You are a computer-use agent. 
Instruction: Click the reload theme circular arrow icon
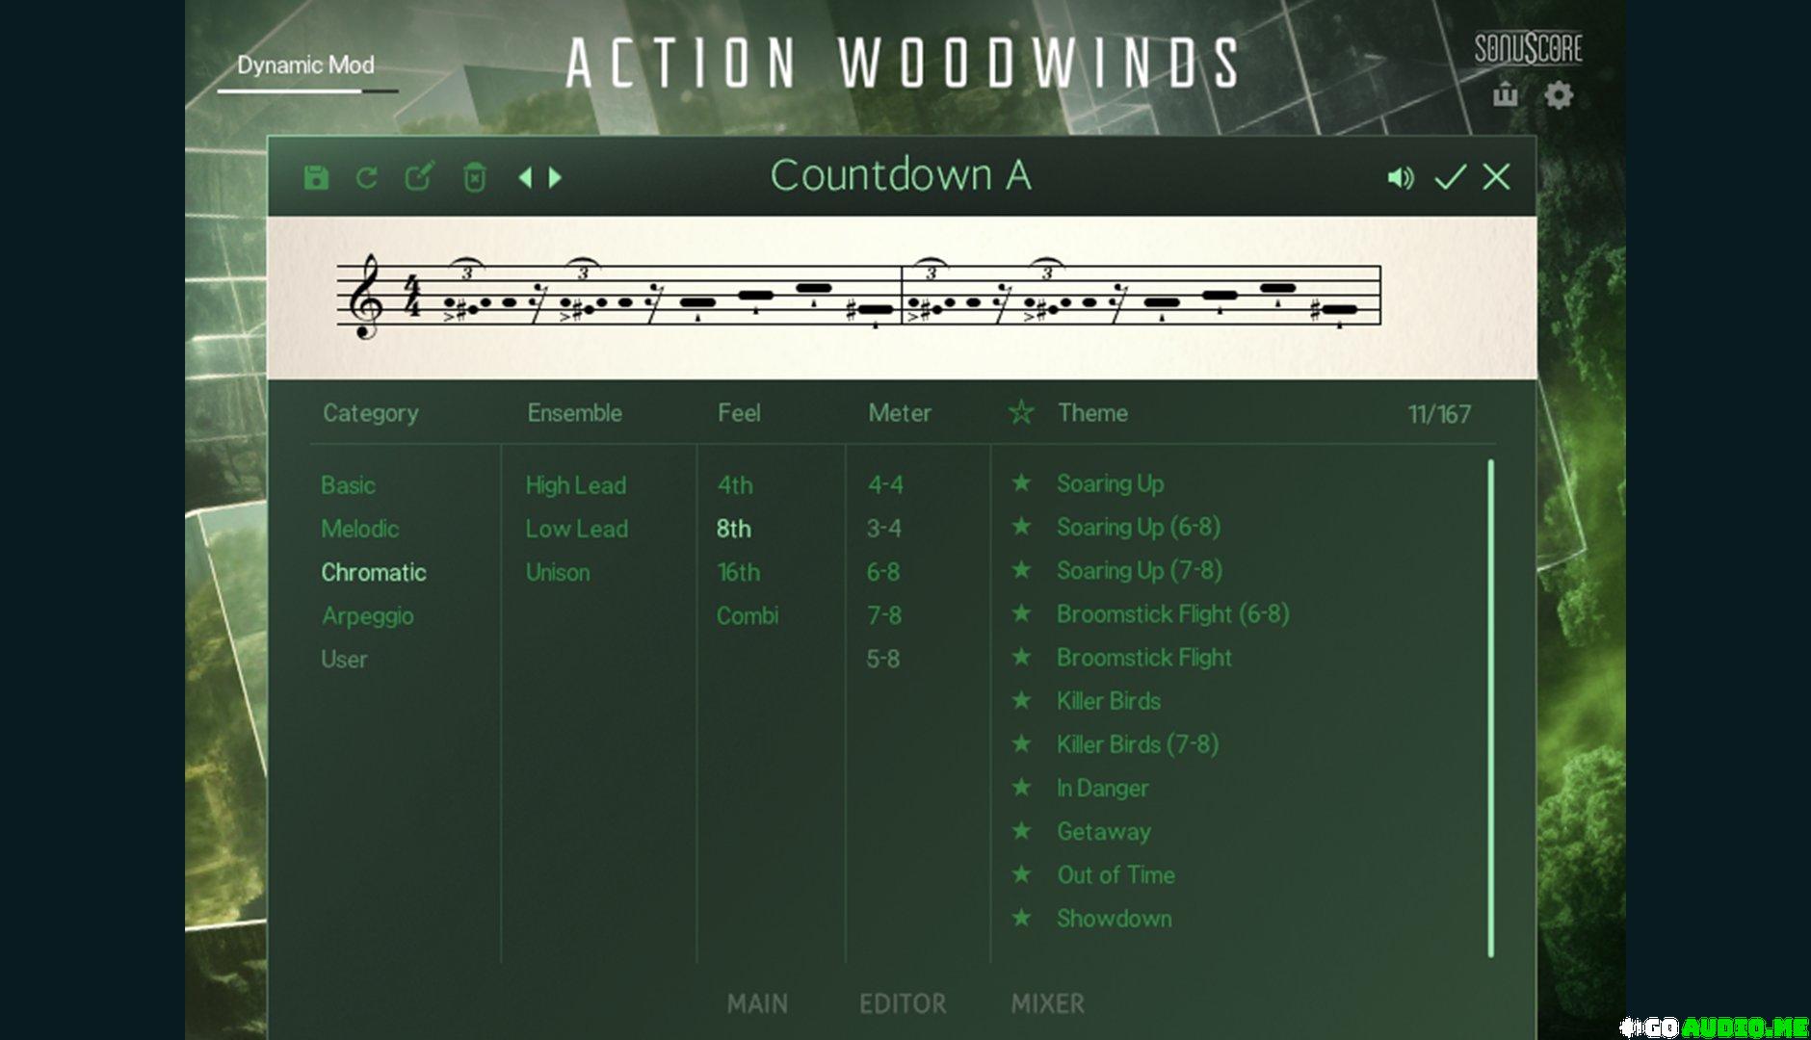coord(367,177)
